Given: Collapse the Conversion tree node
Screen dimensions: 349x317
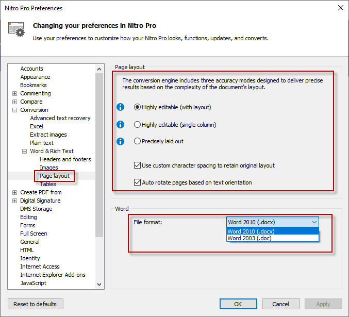Looking at the screenshot, I should (14, 110).
